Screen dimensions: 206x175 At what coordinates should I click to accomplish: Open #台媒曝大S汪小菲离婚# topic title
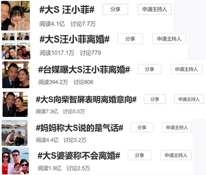[x=84, y=70]
